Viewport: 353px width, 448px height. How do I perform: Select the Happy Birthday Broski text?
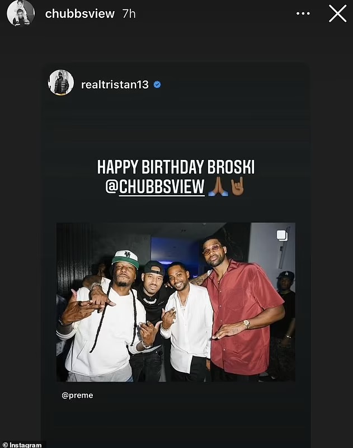tap(176, 167)
